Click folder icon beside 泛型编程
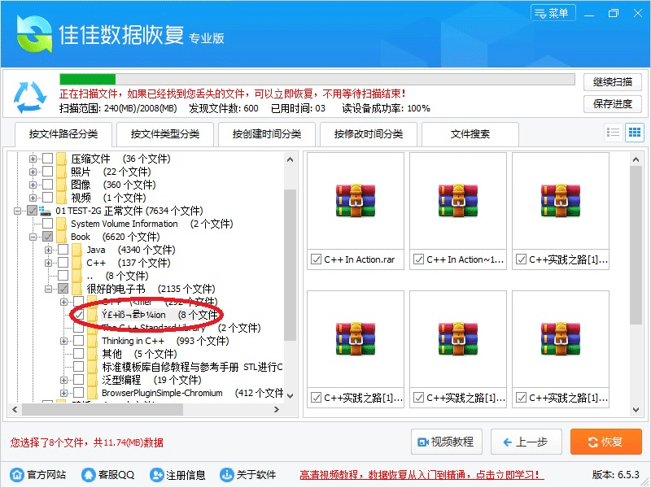The image size is (651, 488). [92, 380]
